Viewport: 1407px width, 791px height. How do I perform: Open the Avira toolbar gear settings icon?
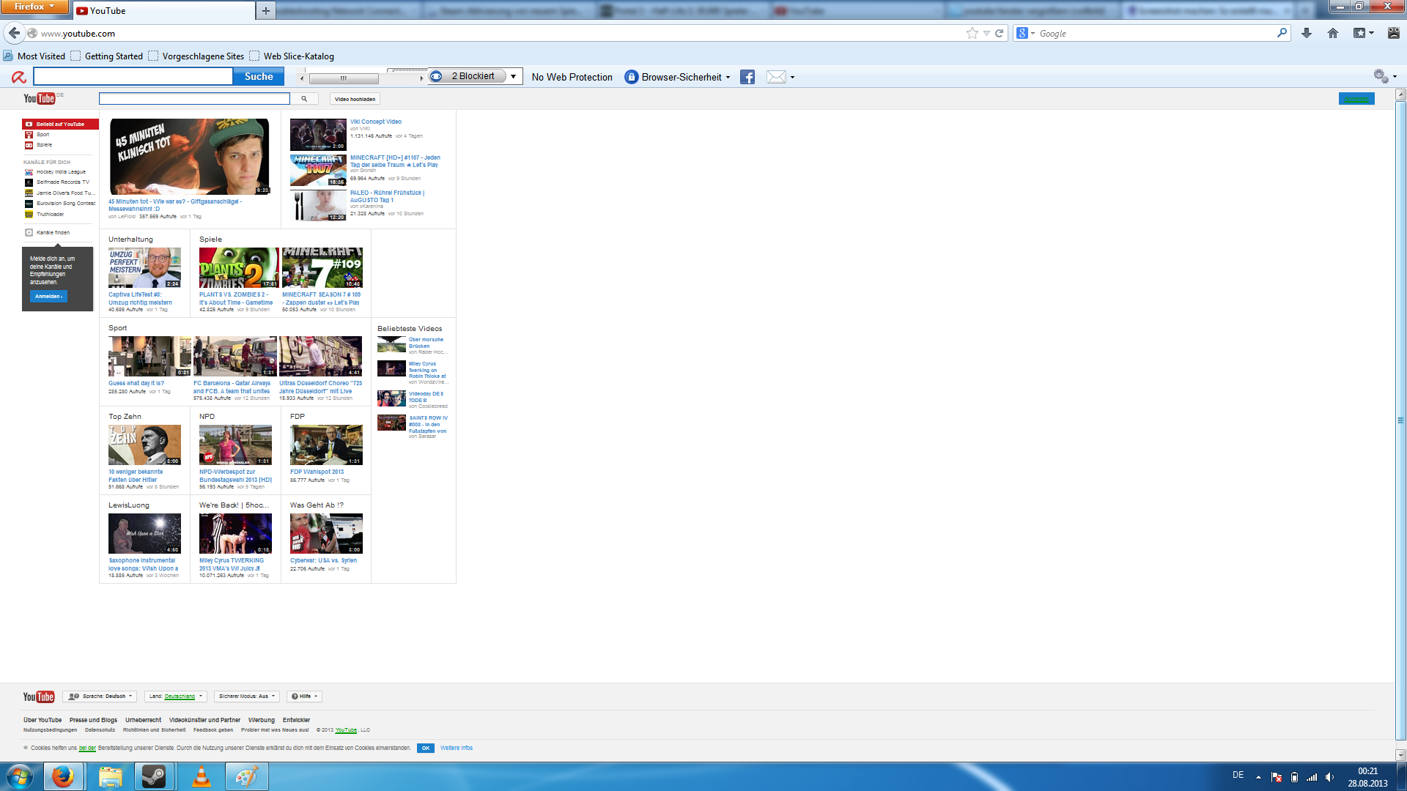[1381, 76]
